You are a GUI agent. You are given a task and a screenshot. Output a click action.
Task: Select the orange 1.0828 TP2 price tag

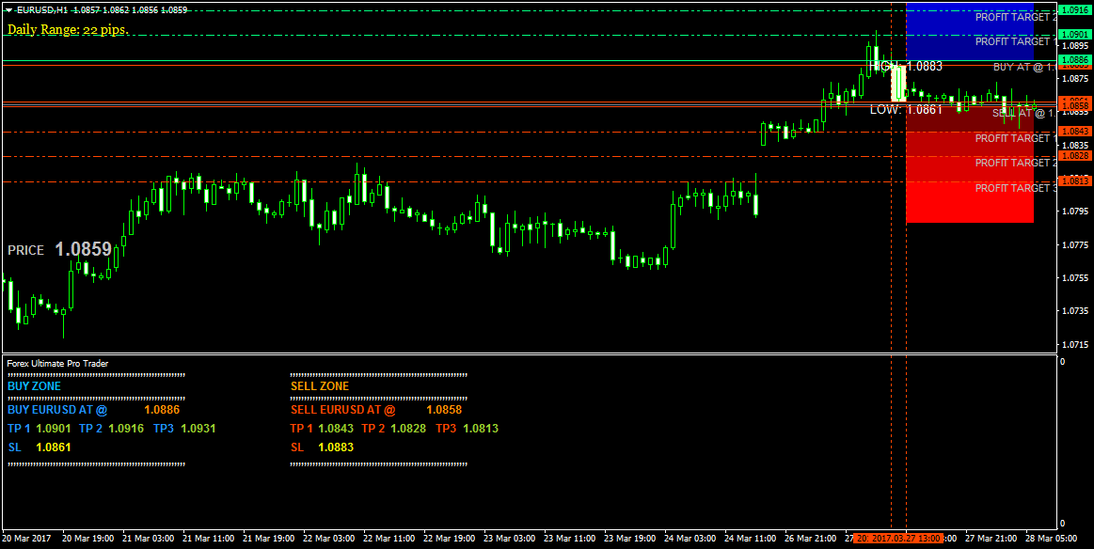1073,155
